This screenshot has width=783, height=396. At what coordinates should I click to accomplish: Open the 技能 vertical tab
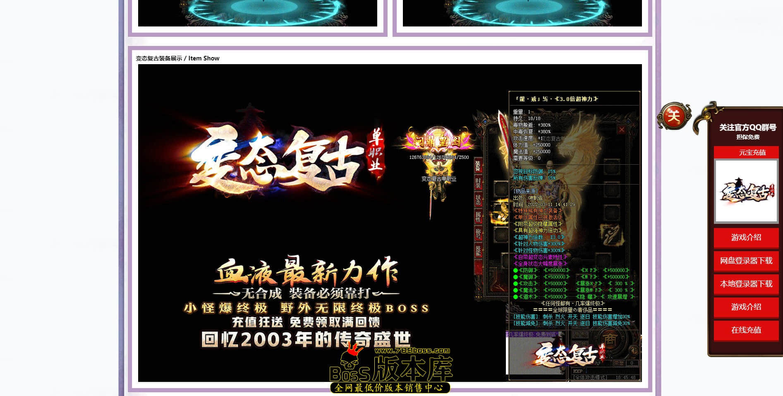[x=478, y=251]
